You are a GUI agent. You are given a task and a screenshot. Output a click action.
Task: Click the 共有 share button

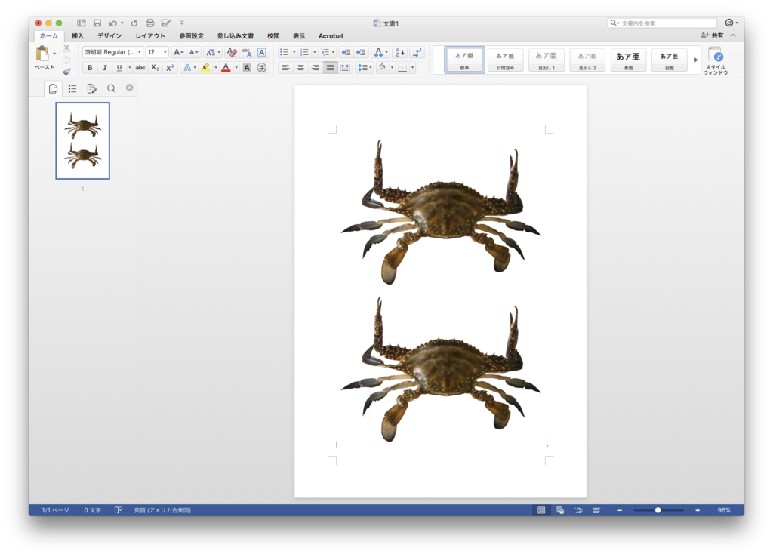click(712, 35)
